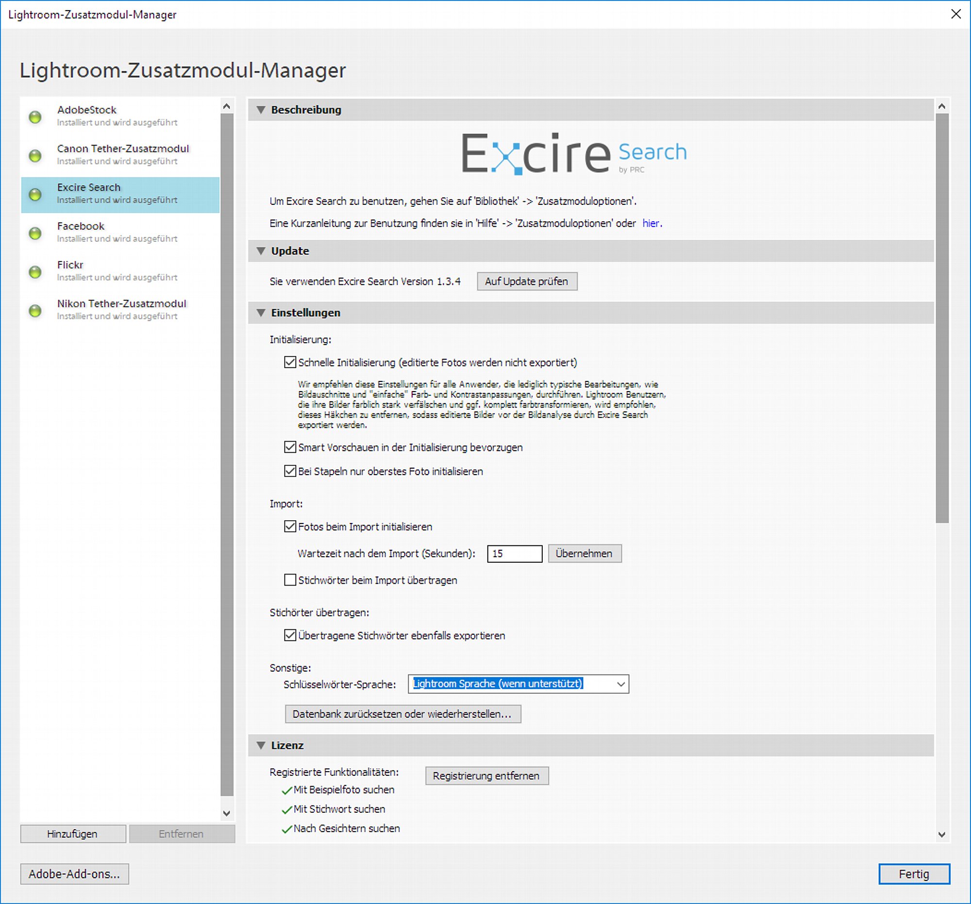The height and width of the screenshot is (904, 971).
Task: Toggle Übertragene Stichwörter ebenfalls exportieren
Action: [x=290, y=635]
